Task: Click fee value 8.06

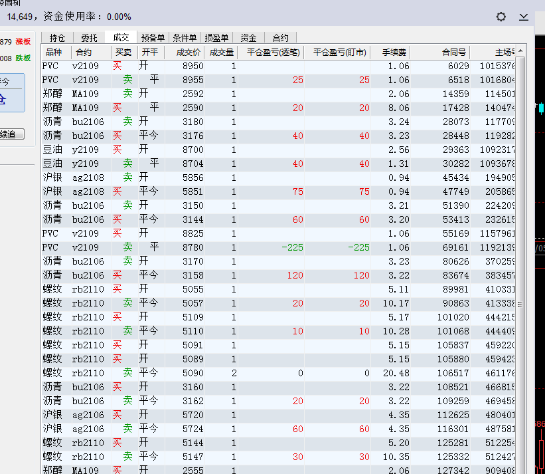Action: point(399,108)
